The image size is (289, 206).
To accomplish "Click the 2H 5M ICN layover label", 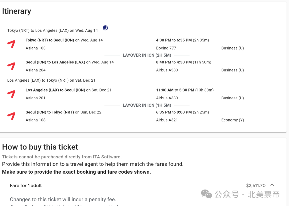I will pyautogui.click(x=147, y=55).
